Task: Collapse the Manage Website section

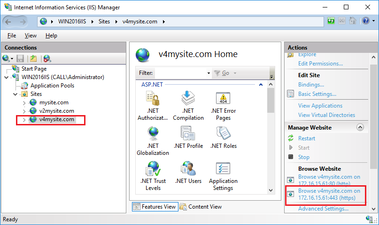Action: (360, 127)
